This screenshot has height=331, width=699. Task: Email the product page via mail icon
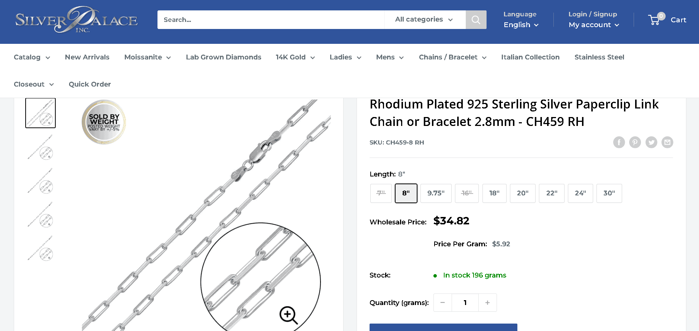[667, 142]
